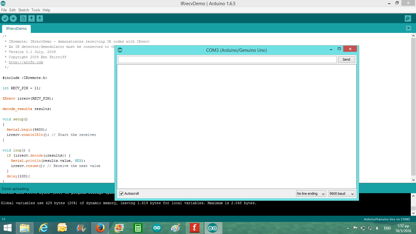Create a new sketch via toolbar icon
Viewport: 416px width, 234px height.
(x=23, y=19)
